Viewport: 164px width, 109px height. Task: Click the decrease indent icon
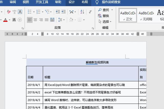pos(58,12)
